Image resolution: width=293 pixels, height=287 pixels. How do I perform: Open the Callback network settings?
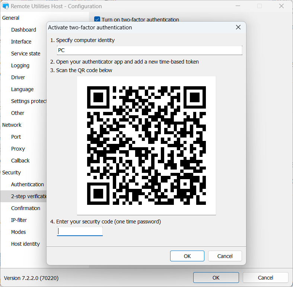pos(20,161)
